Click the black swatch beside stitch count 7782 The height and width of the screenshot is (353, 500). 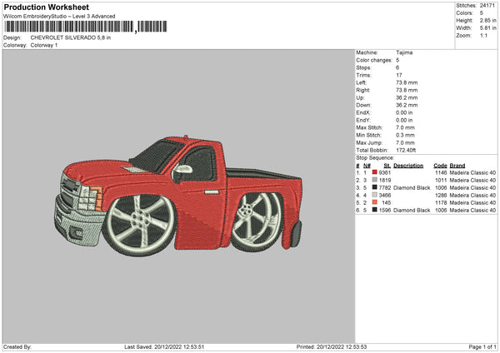coord(375,187)
